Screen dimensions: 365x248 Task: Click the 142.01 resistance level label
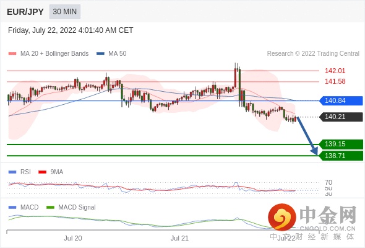pos(335,71)
